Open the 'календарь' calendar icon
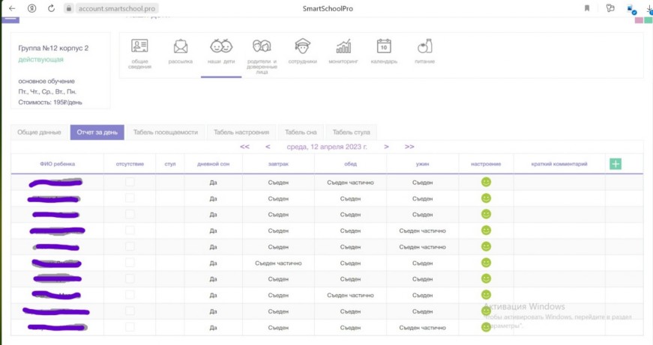The height and width of the screenshot is (345, 653). coord(384,46)
